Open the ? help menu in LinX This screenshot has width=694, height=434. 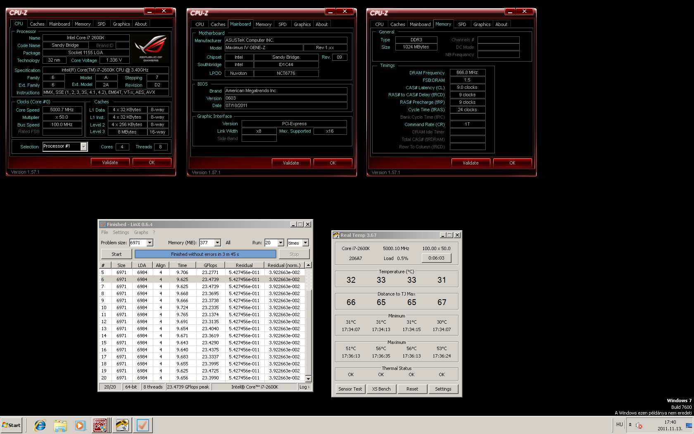[154, 232]
